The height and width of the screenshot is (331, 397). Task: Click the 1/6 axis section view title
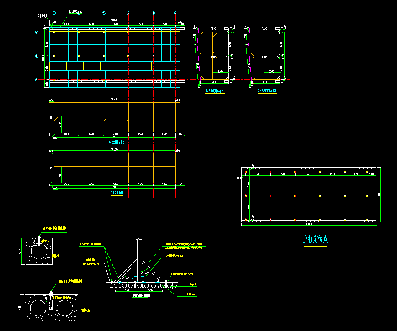(215, 90)
